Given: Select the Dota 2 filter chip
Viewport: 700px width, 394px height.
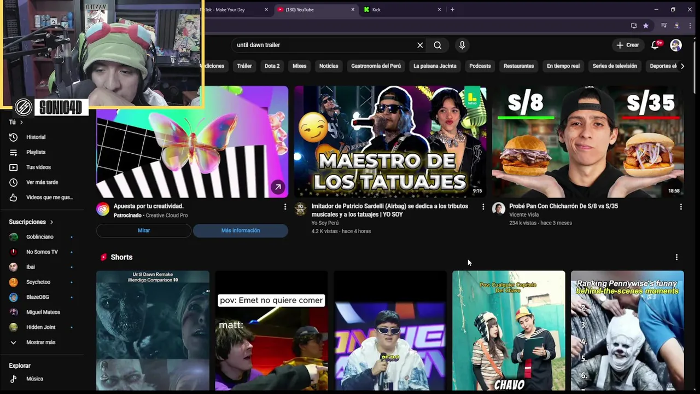Looking at the screenshot, I should [272, 66].
